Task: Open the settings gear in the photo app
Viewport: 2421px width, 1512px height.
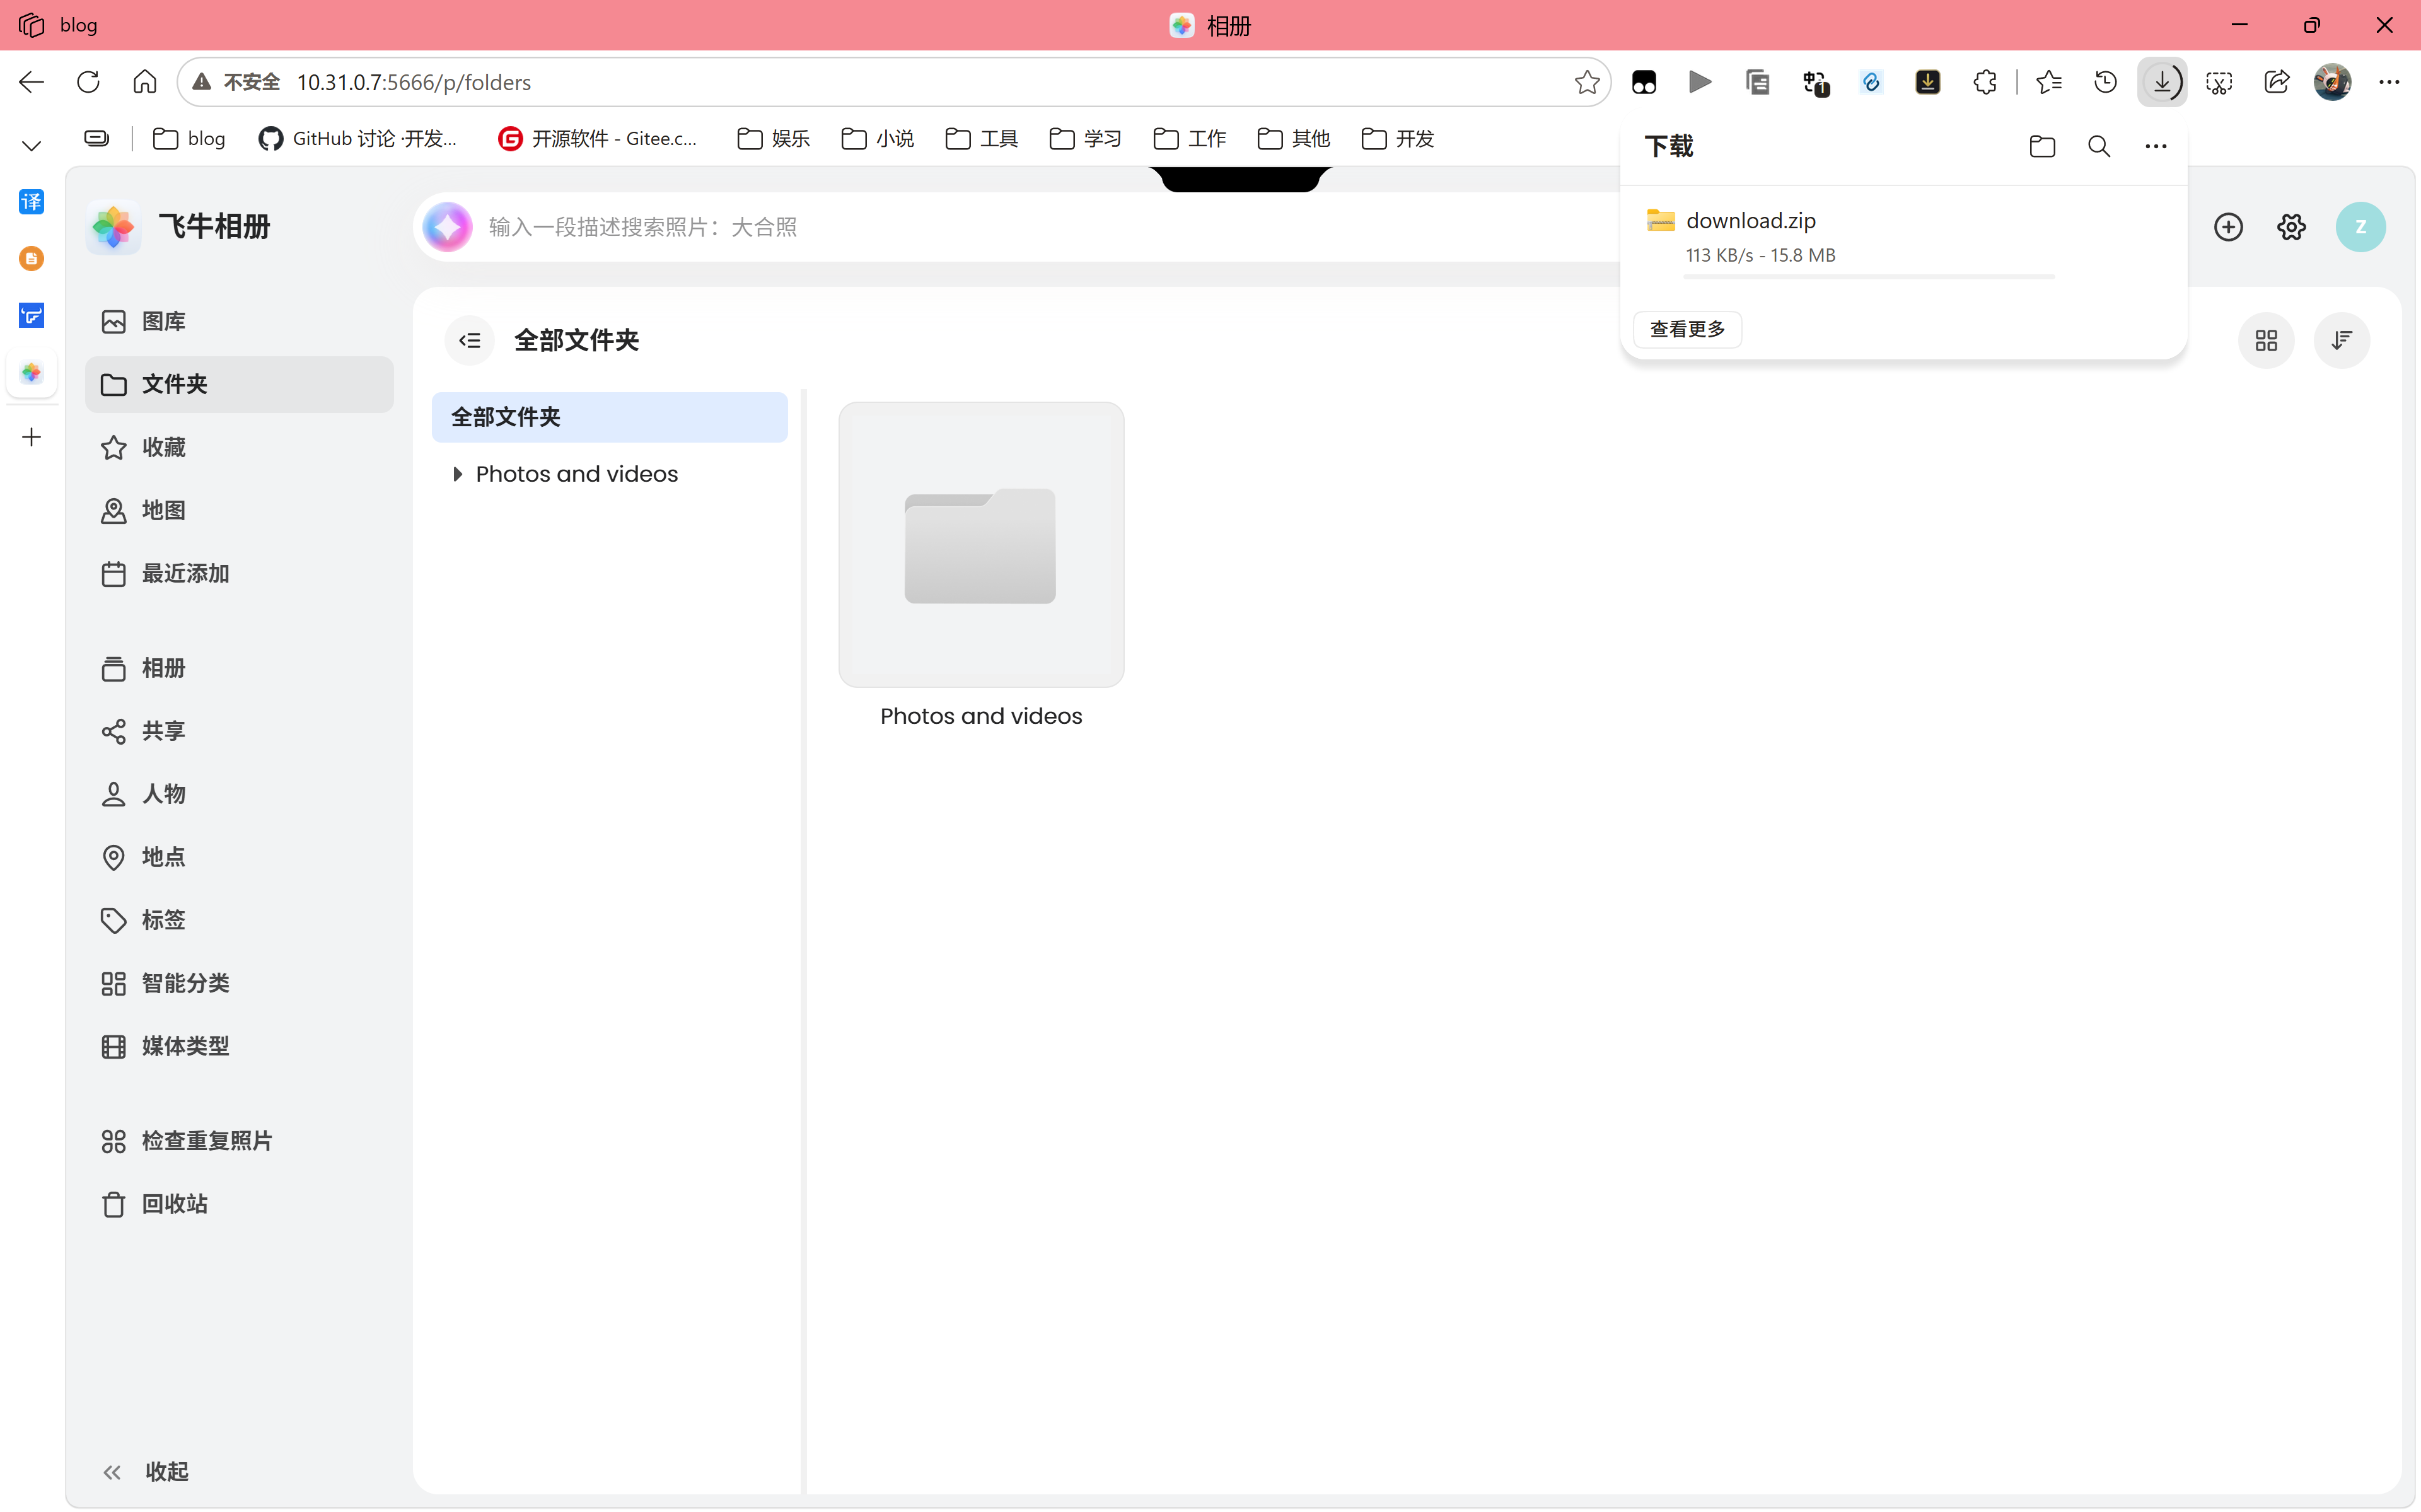Action: point(2291,227)
